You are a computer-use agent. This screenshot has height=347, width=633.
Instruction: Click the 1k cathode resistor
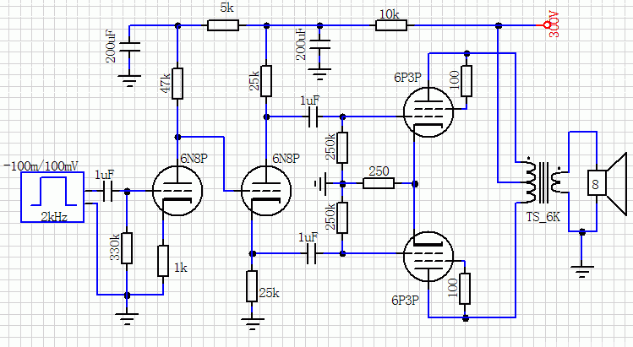click(x=162, y=261)
